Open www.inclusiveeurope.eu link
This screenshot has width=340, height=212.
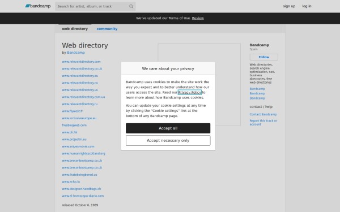pyautogui.click(x=79, y=118)
